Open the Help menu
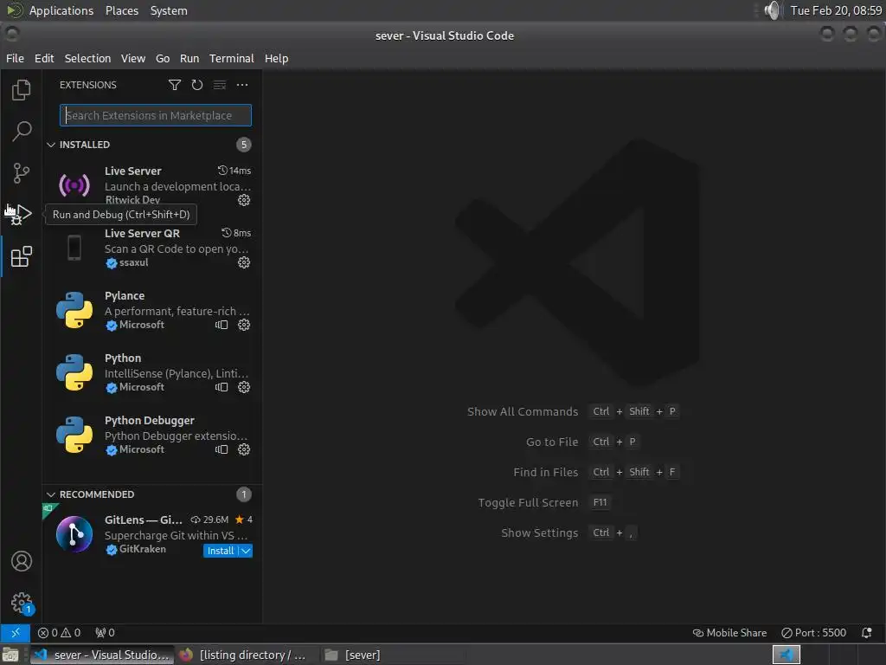 pyautogui.click(x=276, y=58)
